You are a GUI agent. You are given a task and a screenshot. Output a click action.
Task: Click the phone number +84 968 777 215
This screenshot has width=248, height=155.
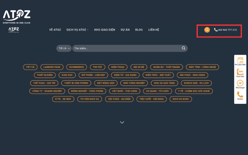[227, 30]
